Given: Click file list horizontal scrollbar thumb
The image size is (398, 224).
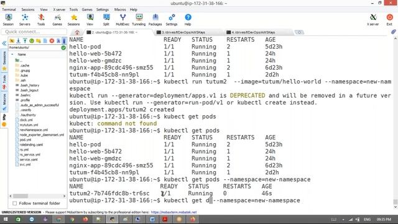Looking at the screenshot, I should (21, 196).
